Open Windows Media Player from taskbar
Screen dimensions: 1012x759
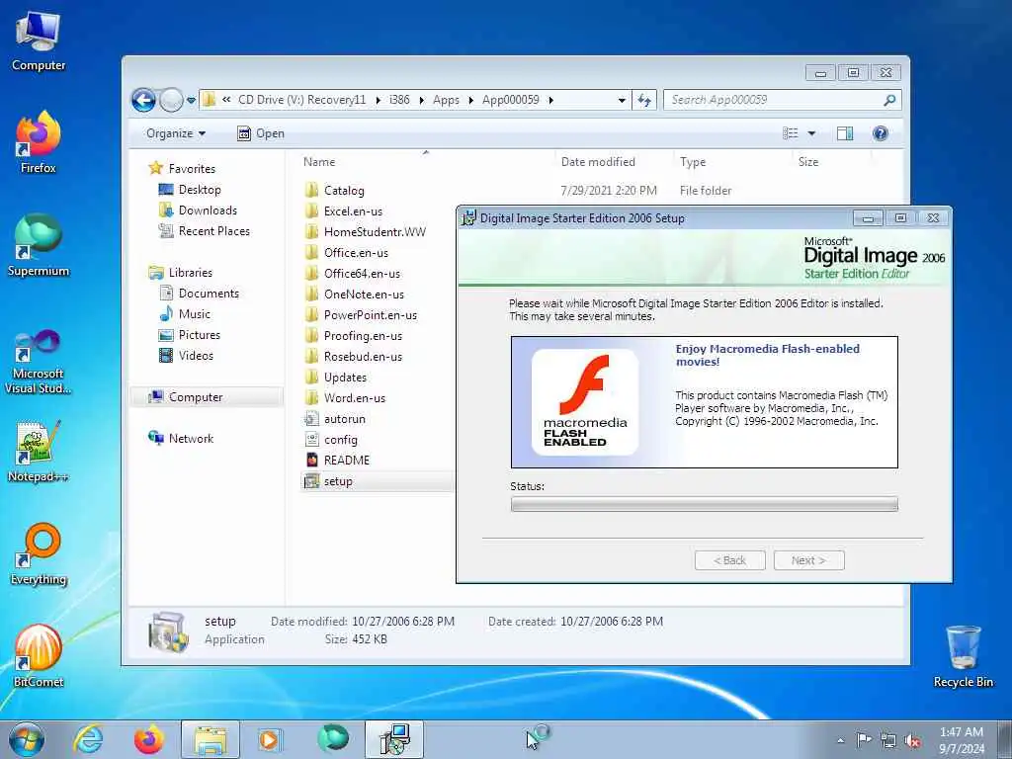[269, 739]
